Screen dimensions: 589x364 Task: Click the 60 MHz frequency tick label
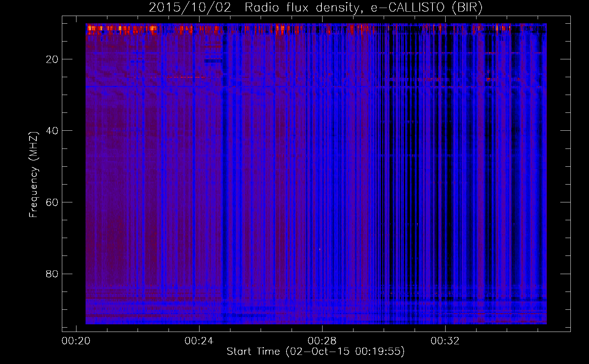[52, 202]
